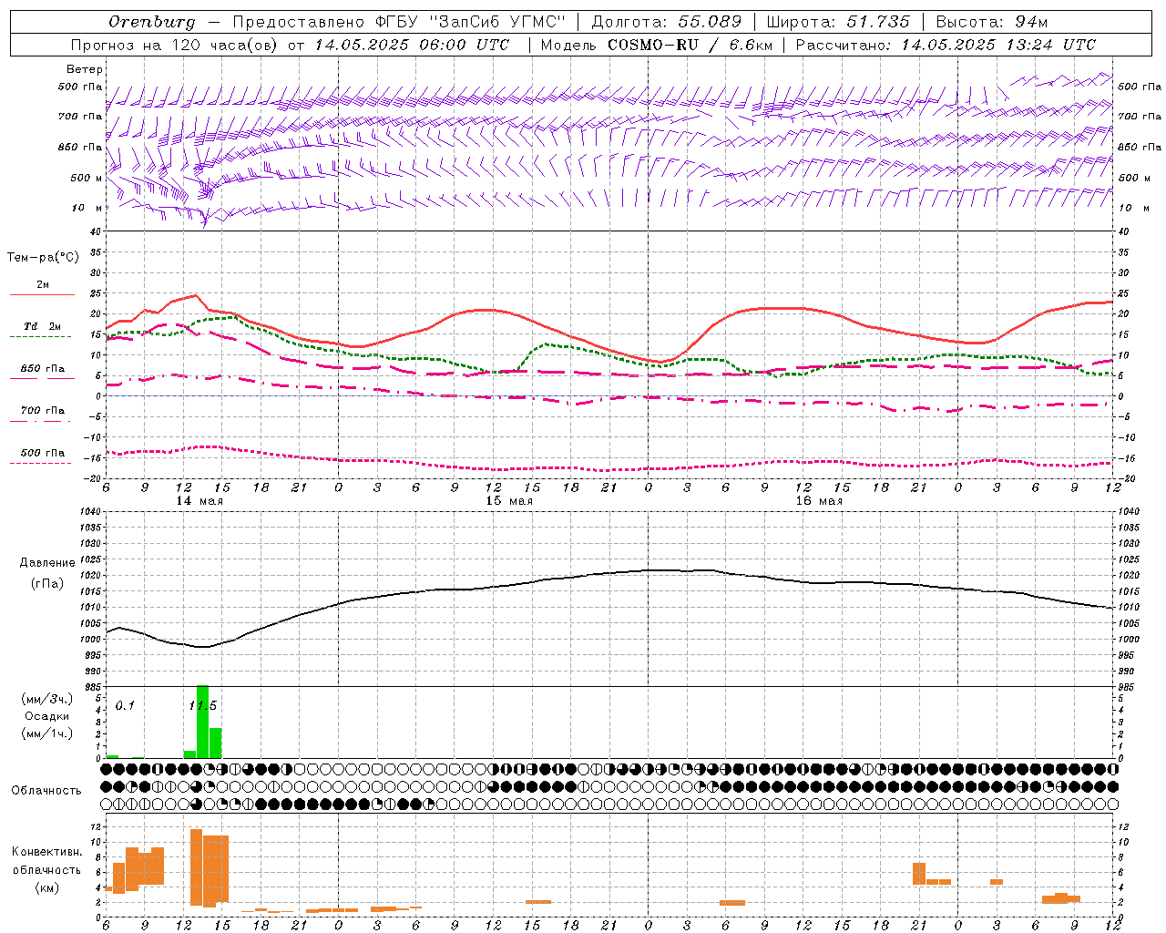Click the green dashed sample under "Td 2м"

pos(41,336)
